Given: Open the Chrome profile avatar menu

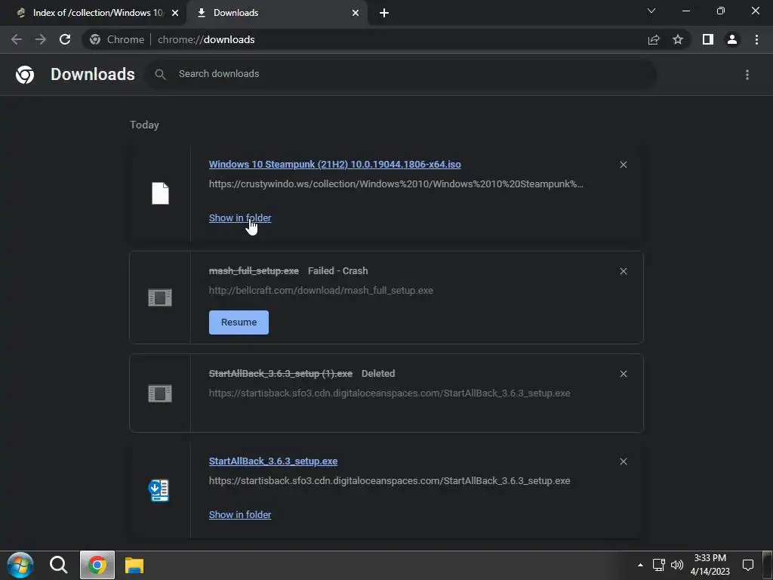Looking at the screenshot, I should pos(732,39).
